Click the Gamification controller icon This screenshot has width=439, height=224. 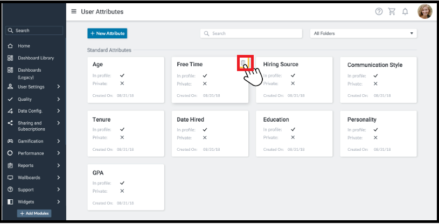(10, 141)
